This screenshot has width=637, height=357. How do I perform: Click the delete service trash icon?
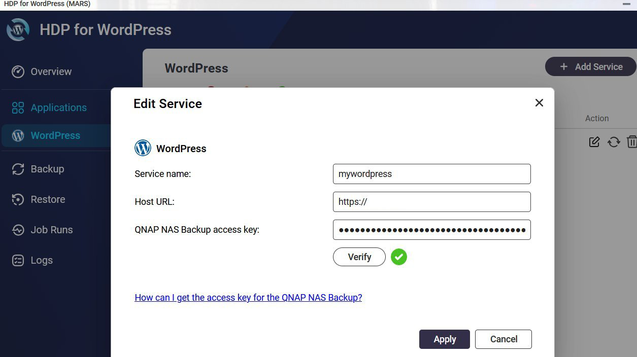(631, 142)
